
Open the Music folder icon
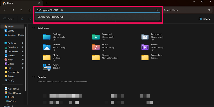tap(96, 47)
